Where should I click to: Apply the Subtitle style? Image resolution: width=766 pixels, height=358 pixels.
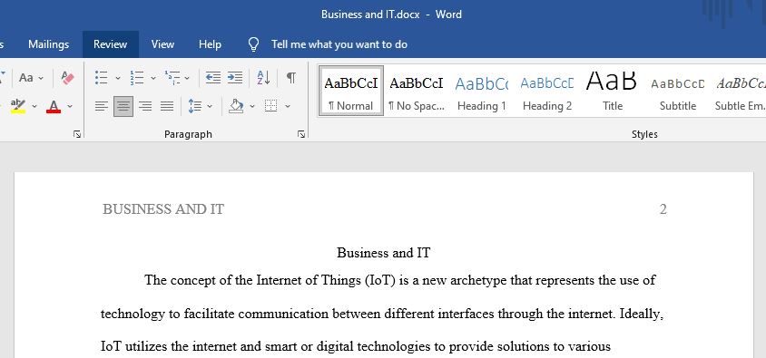pyautogui.click(x=678, y=91)
